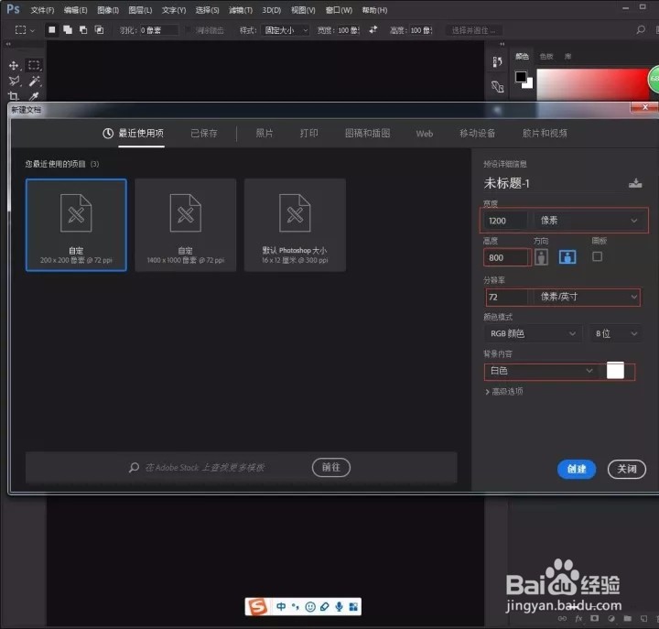Create a new layer icon
The width and height of the screenshot is (659, 629).
(643, 618)
